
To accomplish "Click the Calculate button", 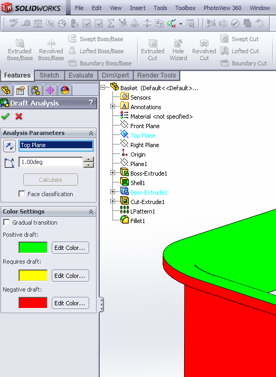I will [x=51, y=180].
